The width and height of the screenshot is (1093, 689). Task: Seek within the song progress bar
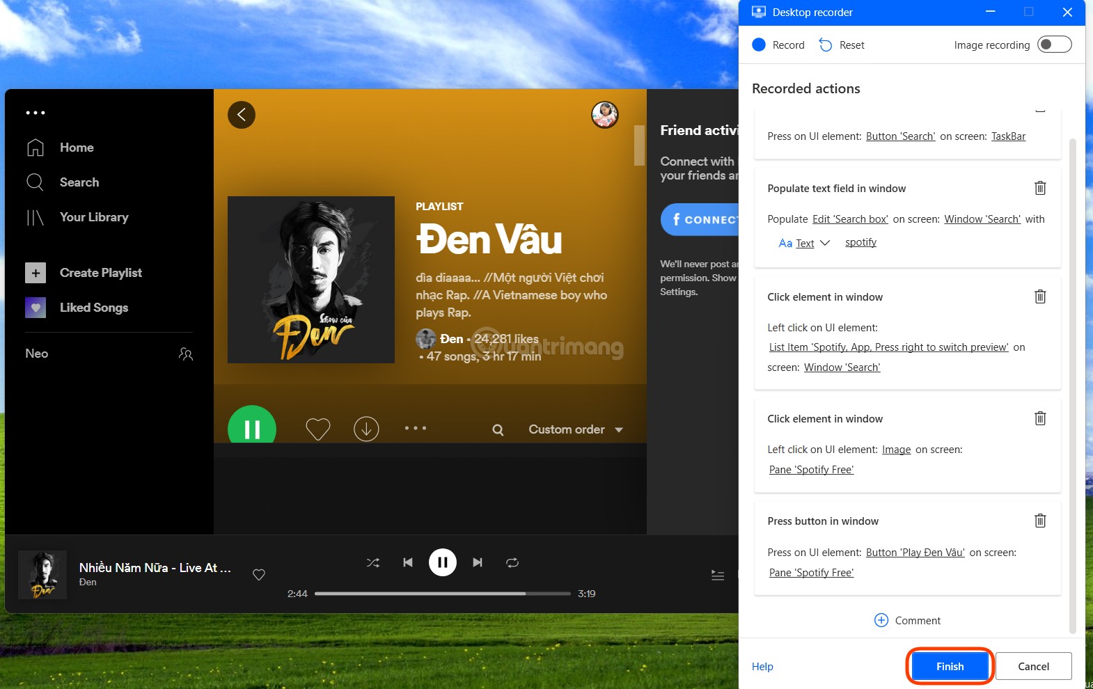443,594
